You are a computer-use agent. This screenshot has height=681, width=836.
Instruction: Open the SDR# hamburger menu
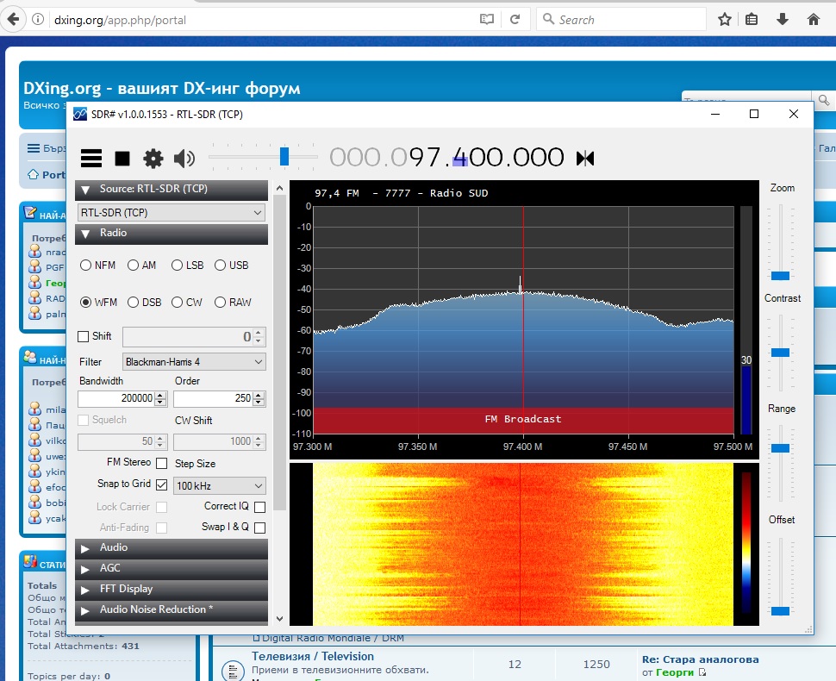[91, 159]
